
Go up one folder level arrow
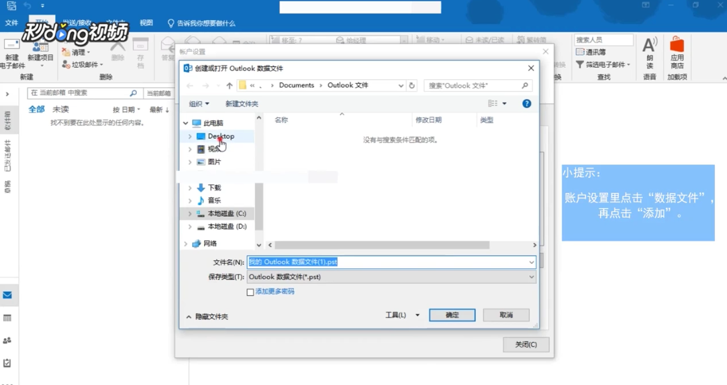point(230,86)
